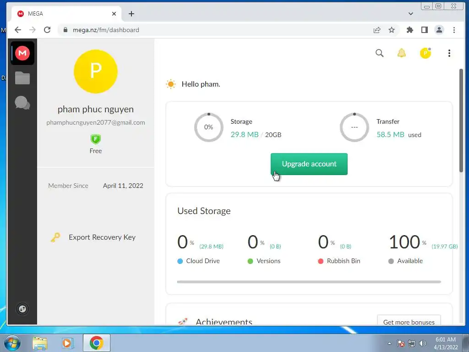Click the blue Cloud Drive legend dot
Screen dimensions: 469x352
point(180,261)
